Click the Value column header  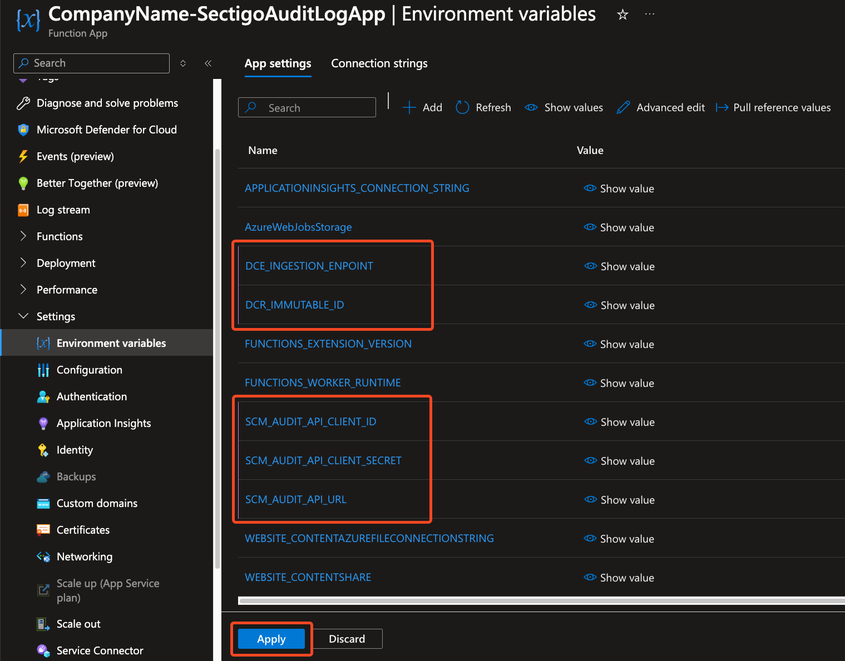click(x=590, y=150)
